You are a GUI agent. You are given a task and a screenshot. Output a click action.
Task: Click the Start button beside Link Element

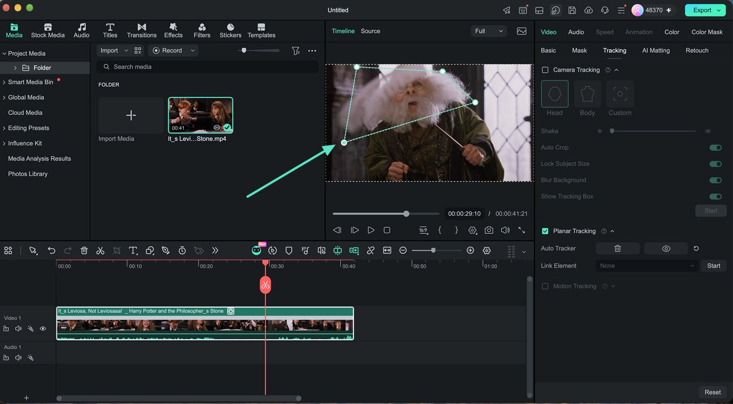click(714, 266)
